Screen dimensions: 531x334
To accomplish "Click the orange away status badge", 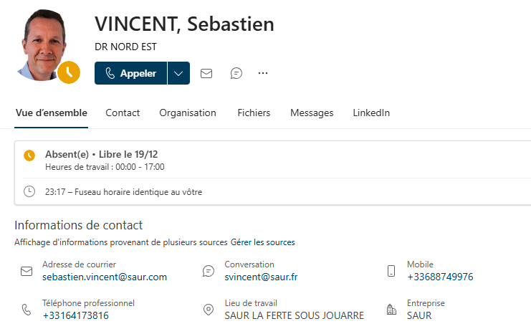I will pos(69,72).
